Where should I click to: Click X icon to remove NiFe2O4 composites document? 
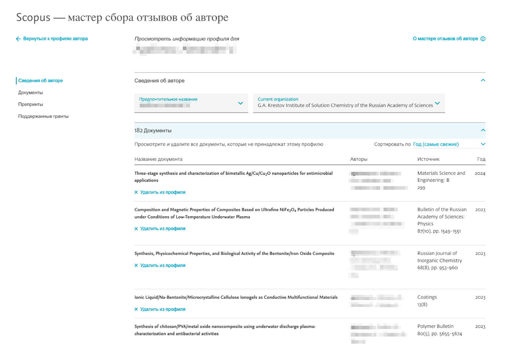pos(136,229)
